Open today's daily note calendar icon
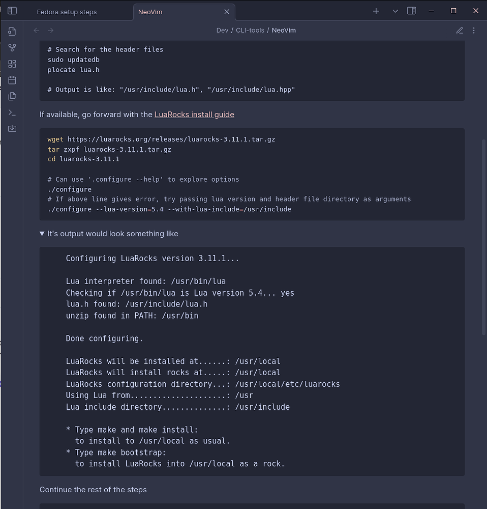Viewport: 487px width, 509px height. tap(12, 80)
